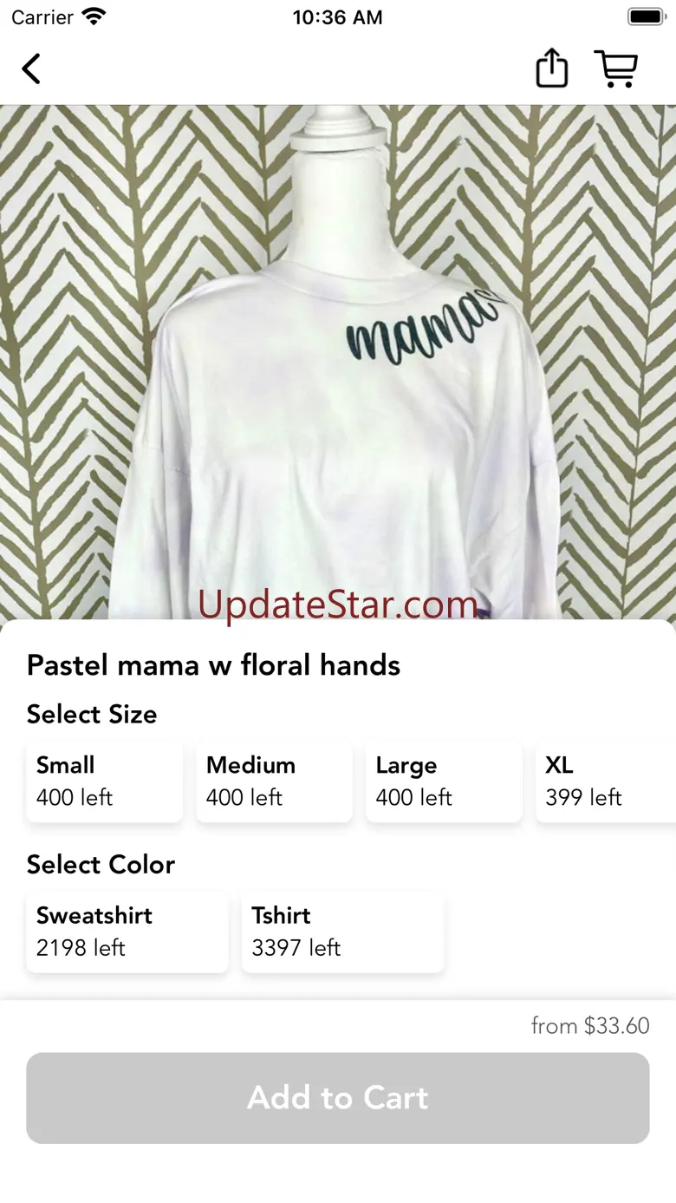Tap the UpdateStar.com watermark text
Screen dimensions: 676x1203
pos(338,605)
